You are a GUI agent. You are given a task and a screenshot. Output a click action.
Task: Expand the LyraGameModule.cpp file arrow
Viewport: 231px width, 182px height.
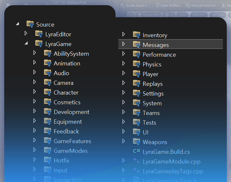124,161
